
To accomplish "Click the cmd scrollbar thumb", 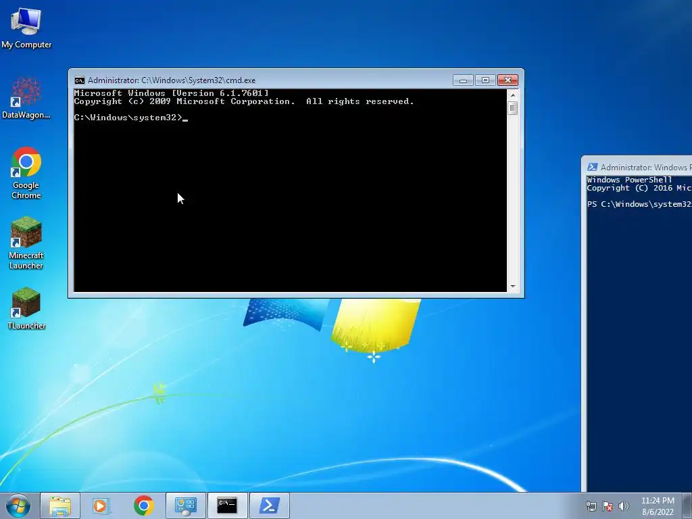I will tap(512, 108).
